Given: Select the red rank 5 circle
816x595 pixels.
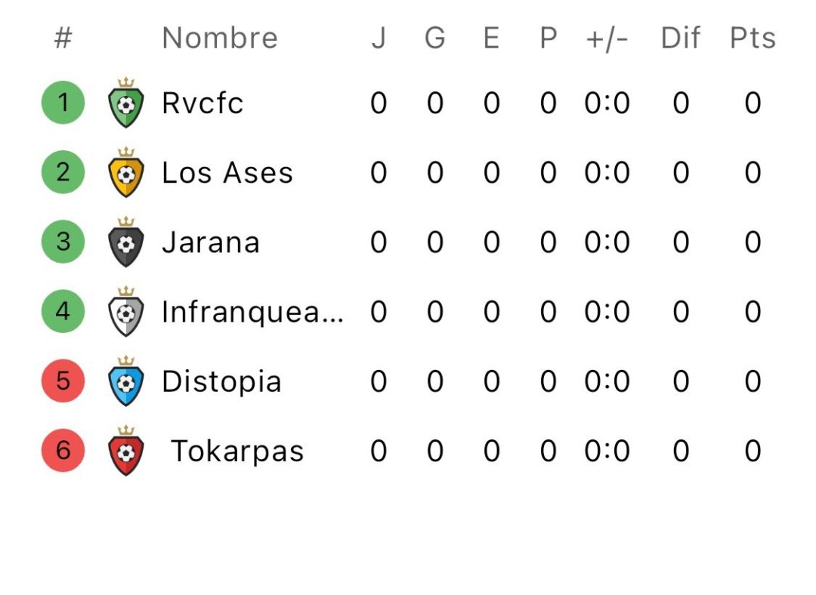Looking at the screenshot, I should point(63,381).
